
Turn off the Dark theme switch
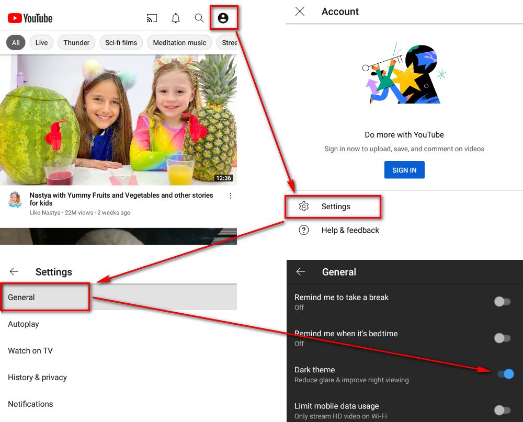click(x=505, y=374)
